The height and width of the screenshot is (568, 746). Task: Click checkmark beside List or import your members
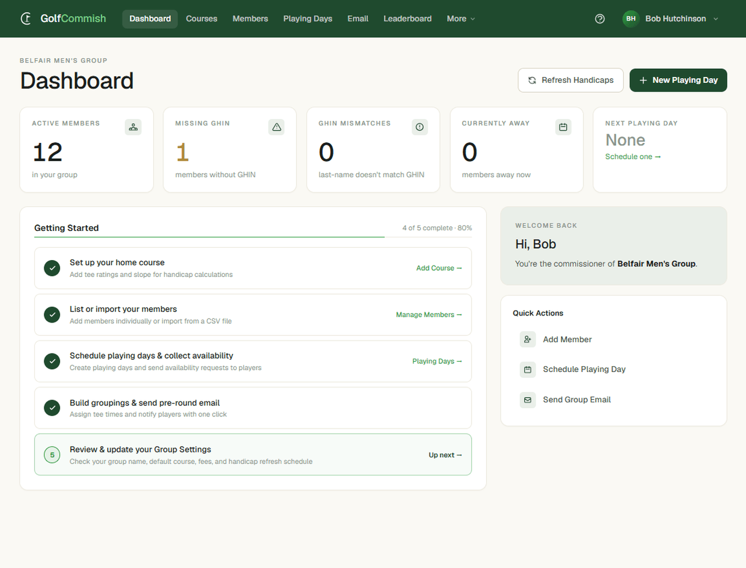point(52,315)
